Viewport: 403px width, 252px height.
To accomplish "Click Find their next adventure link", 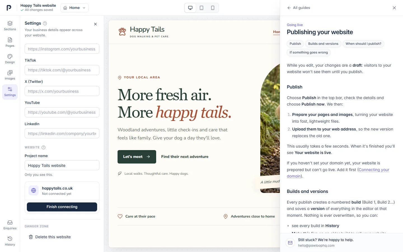I will click(x=185, y=157).
